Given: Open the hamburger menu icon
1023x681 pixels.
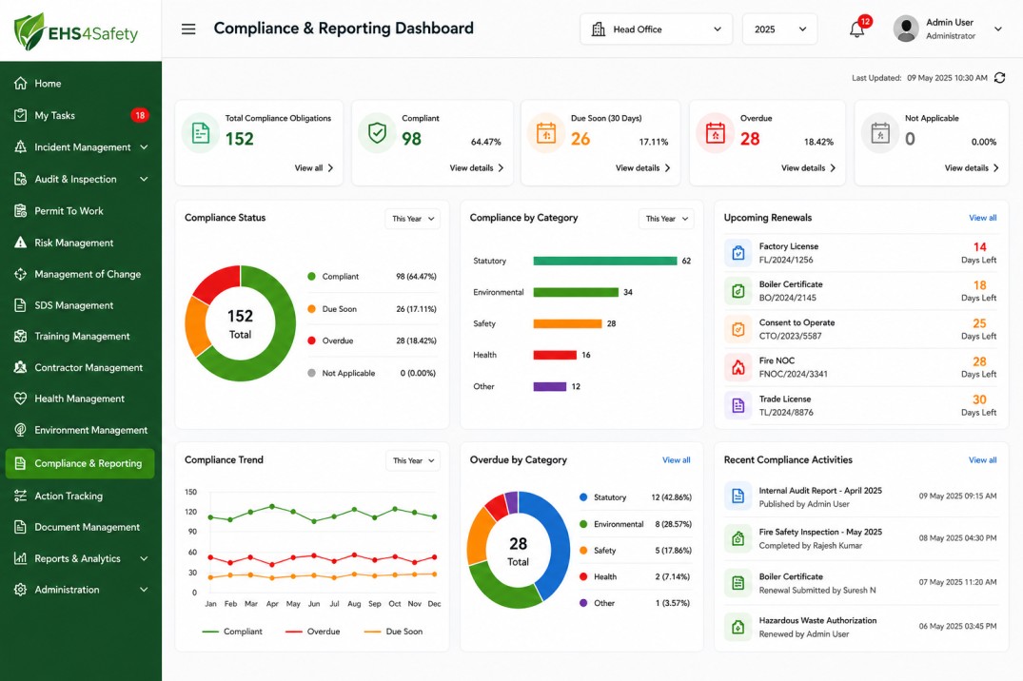Looking at the screenshot, I should tap(188, 29).
